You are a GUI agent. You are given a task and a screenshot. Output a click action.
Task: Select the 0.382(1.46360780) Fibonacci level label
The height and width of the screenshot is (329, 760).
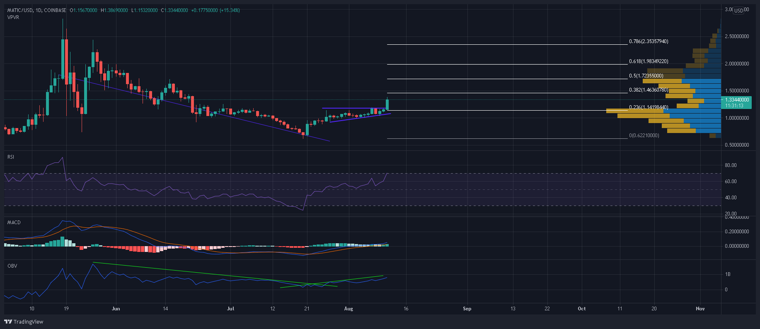coord(649,90)
